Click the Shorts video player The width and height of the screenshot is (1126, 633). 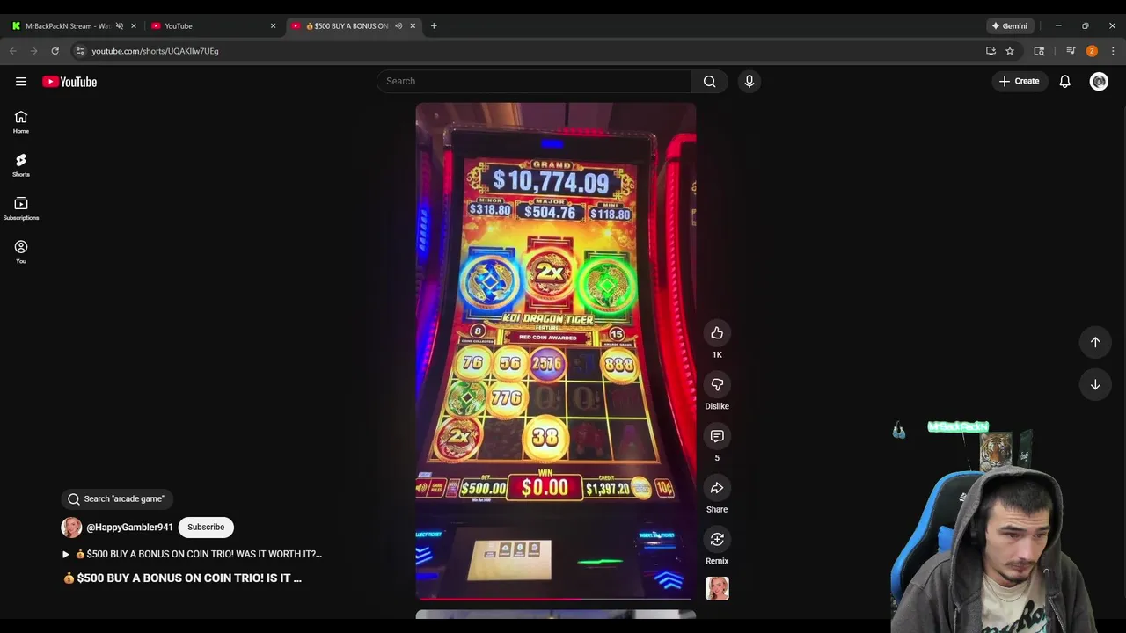[x=556, y=351]
